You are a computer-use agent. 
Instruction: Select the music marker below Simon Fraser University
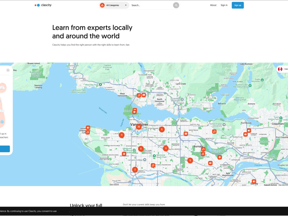[x=214, y=132]
